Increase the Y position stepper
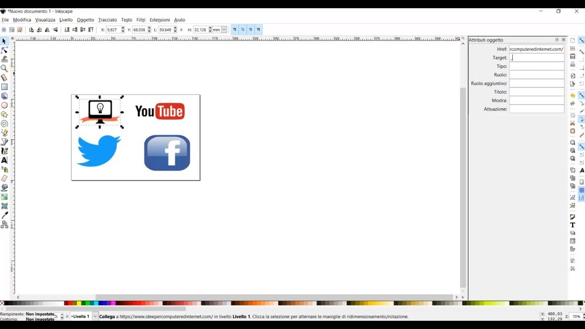Image resolution: width=585 pixels, height=329 pixels. (x=149, y=28)
